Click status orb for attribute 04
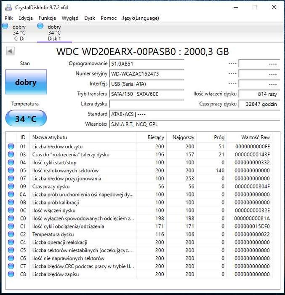The height and width of the screenshot is (295, 285). pyautogui.click(x=11, y=162)
